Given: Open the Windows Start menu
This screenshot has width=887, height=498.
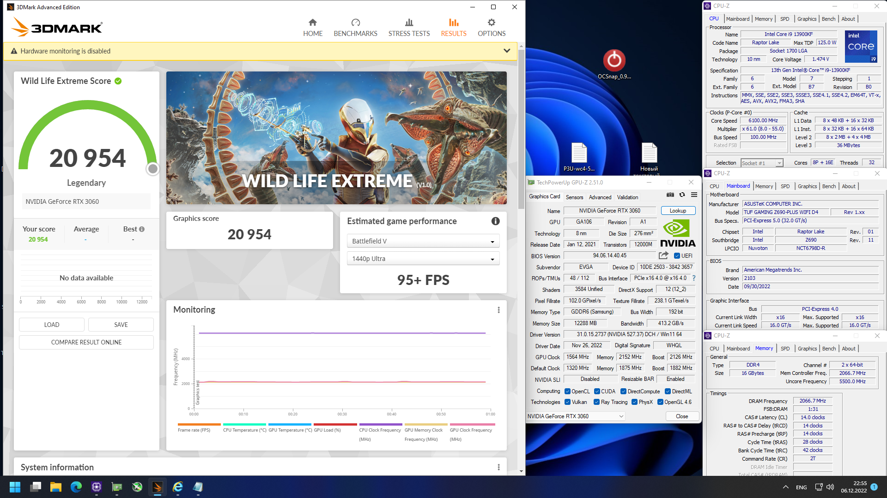Looking at the screenshot, I should coord(15,487).
